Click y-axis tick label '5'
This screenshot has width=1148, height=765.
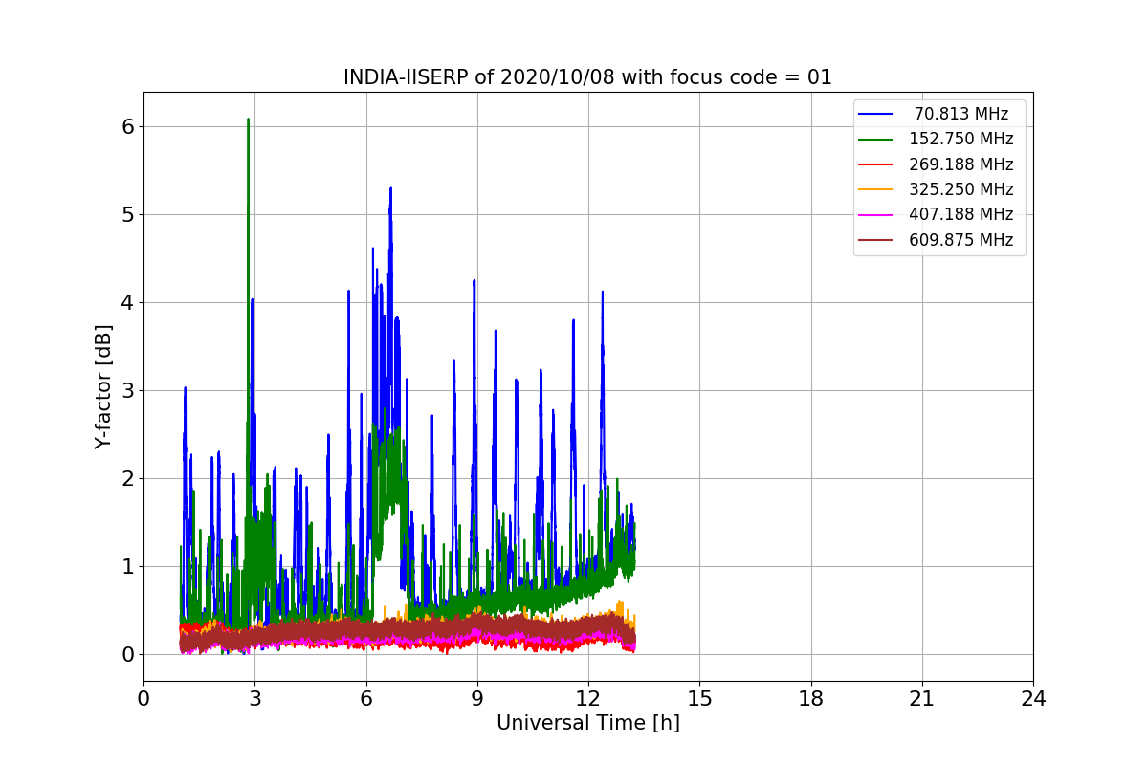pos(128,214)
